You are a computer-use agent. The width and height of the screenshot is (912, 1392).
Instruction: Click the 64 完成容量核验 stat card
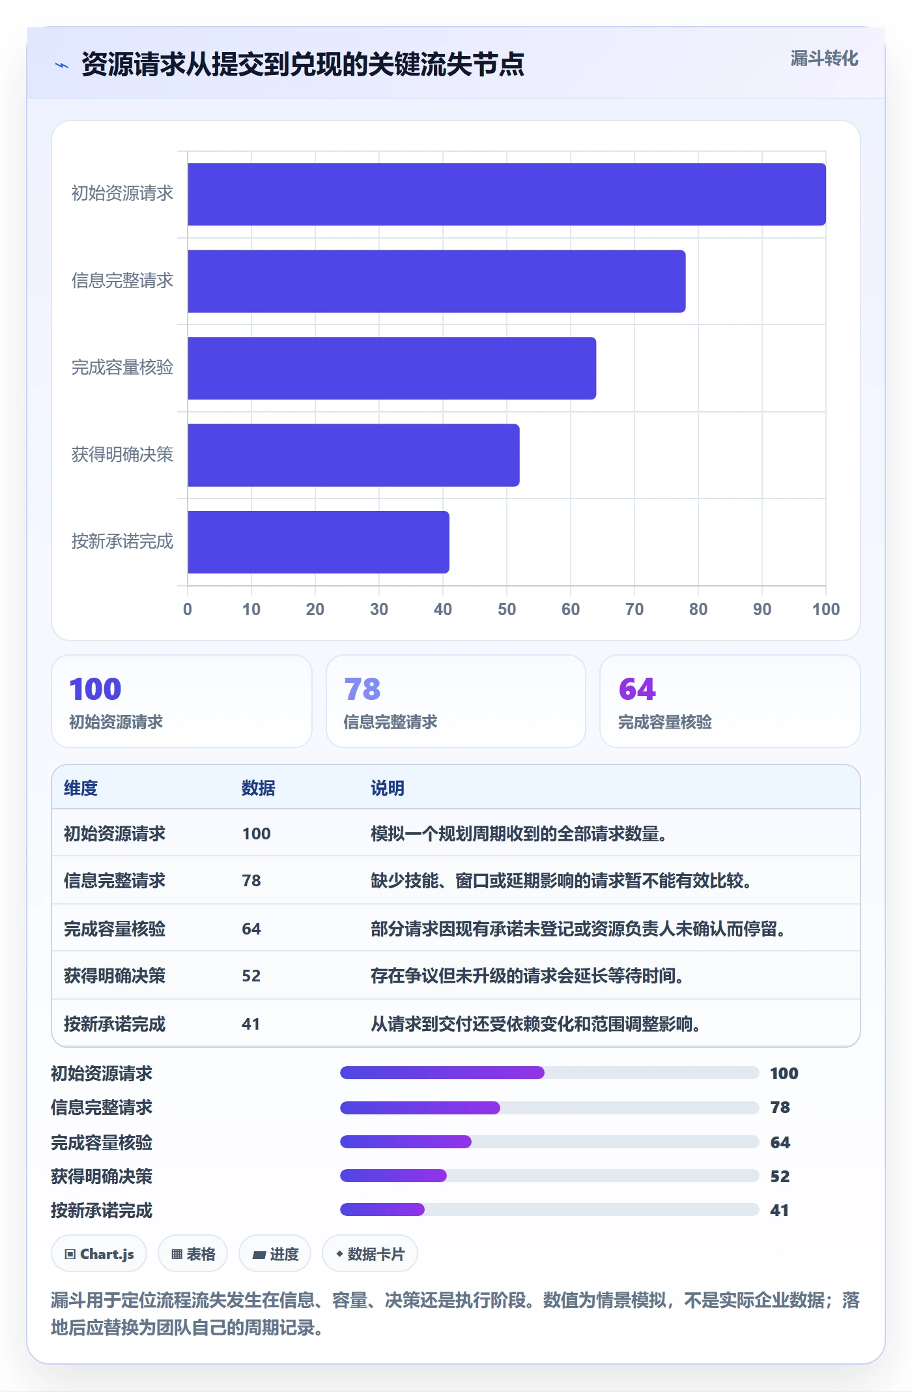pyautogui.click(x=730, y=701)
